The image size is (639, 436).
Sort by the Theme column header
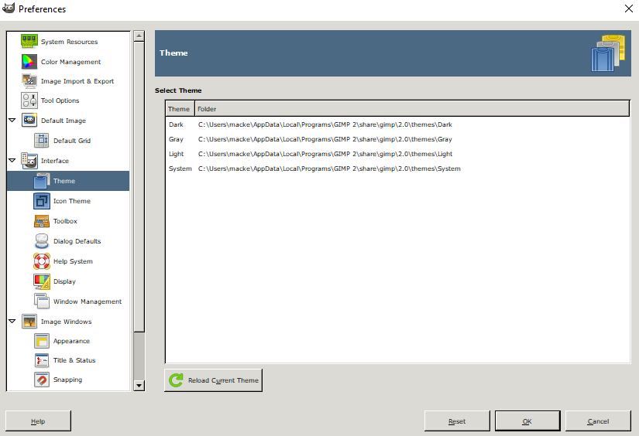[180, 109]
